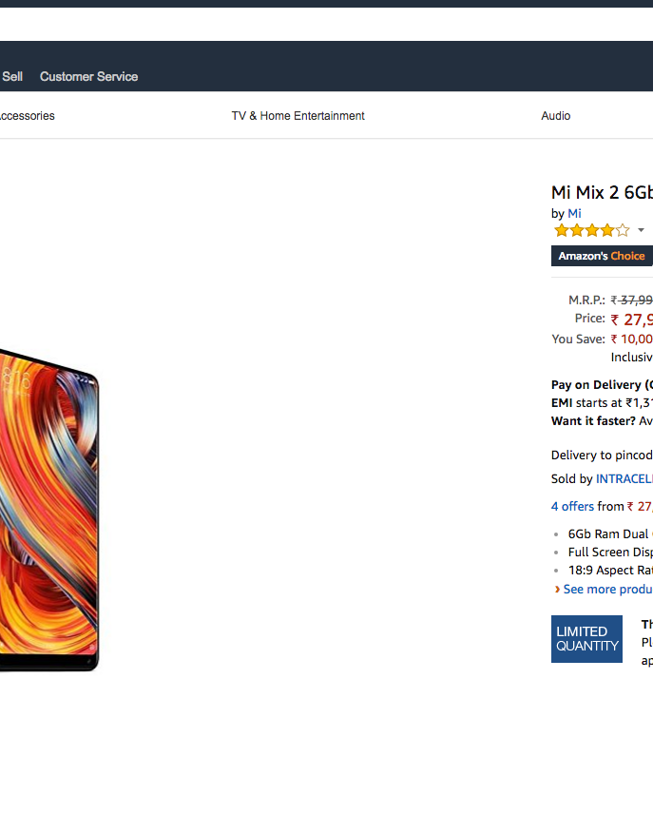Open the INTRACEL seller link

[624, 479]
